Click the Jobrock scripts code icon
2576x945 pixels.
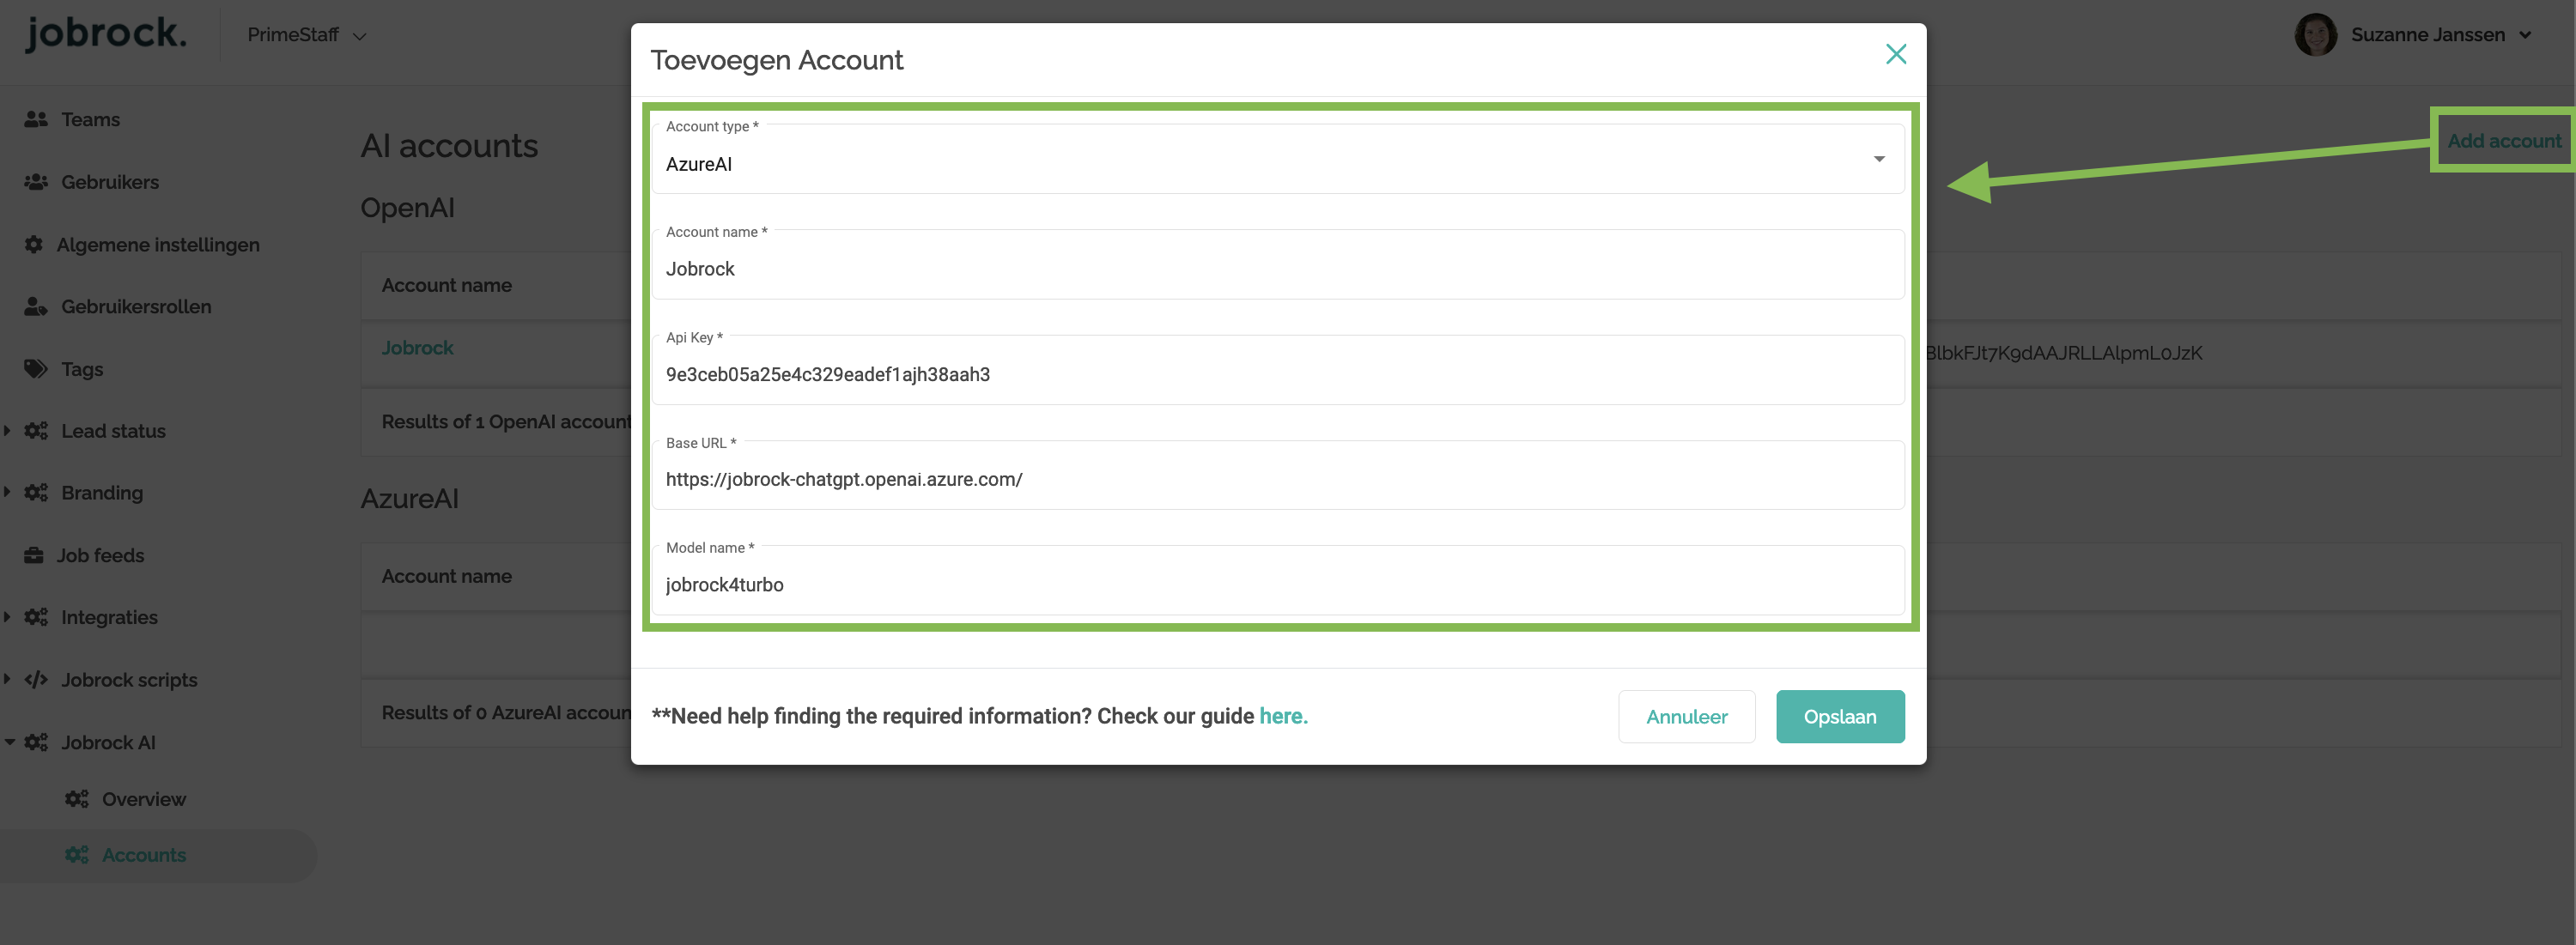pos(36,680)
